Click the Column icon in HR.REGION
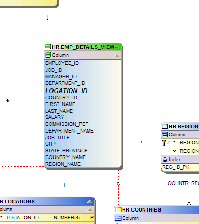Screen dimensions: 199x224 pos(165,135)
